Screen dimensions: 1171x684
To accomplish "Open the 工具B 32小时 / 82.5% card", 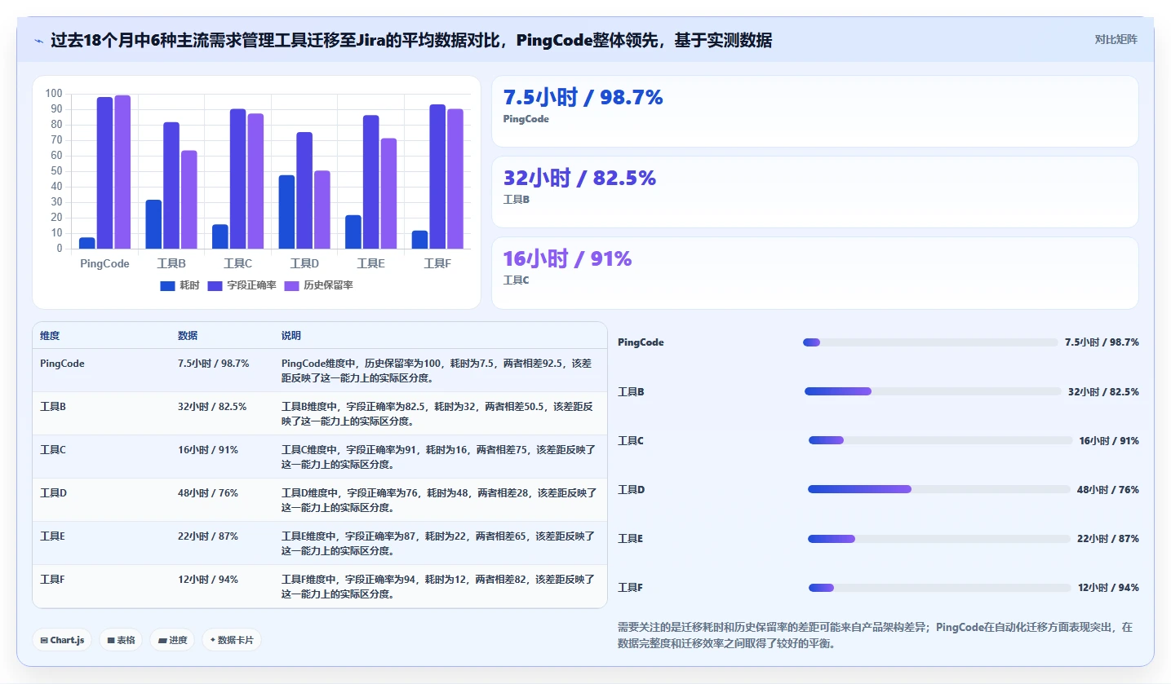I will 814,192.
